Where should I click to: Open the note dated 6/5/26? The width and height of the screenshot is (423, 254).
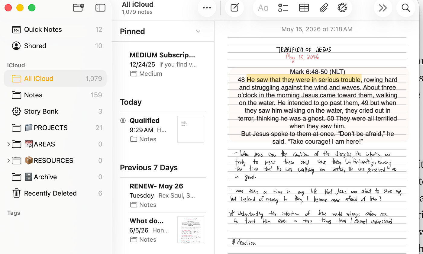[x=163, y=230]
